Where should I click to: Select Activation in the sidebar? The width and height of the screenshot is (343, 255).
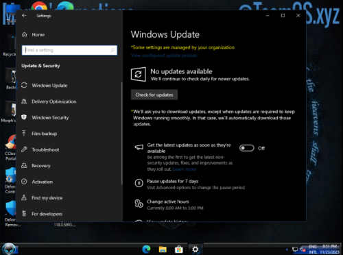point(43,182)
